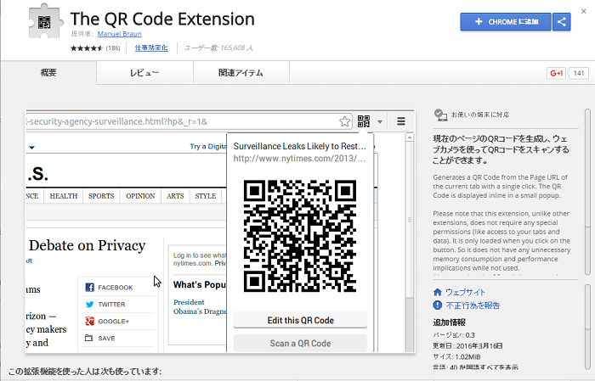This screenshot has height=381, width=595.
Task: Click the blue dropdown triangle above .S.
Action: pos(32,148)
